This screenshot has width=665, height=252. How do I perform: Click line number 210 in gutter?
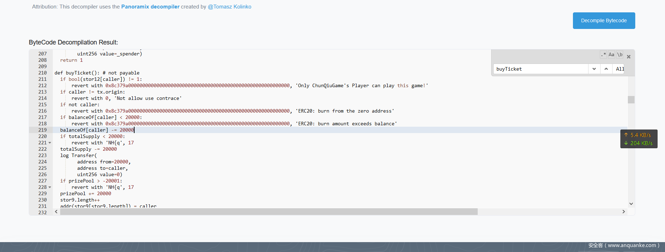coord(42,73)
